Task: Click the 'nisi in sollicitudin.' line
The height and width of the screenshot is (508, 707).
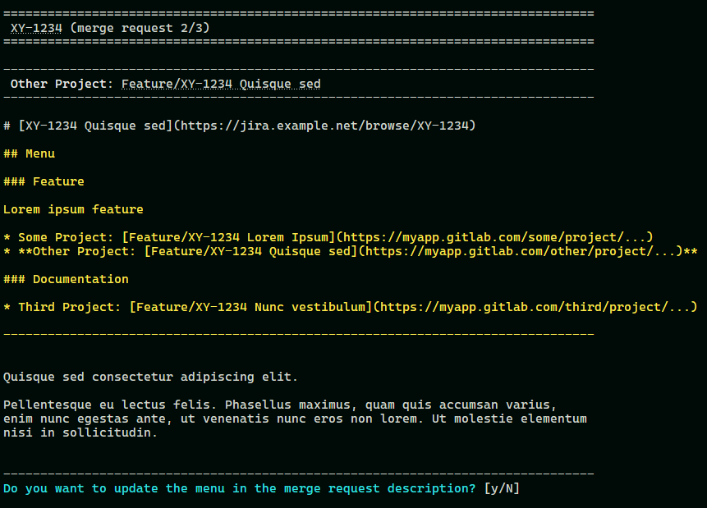Action: coord(80,432)
